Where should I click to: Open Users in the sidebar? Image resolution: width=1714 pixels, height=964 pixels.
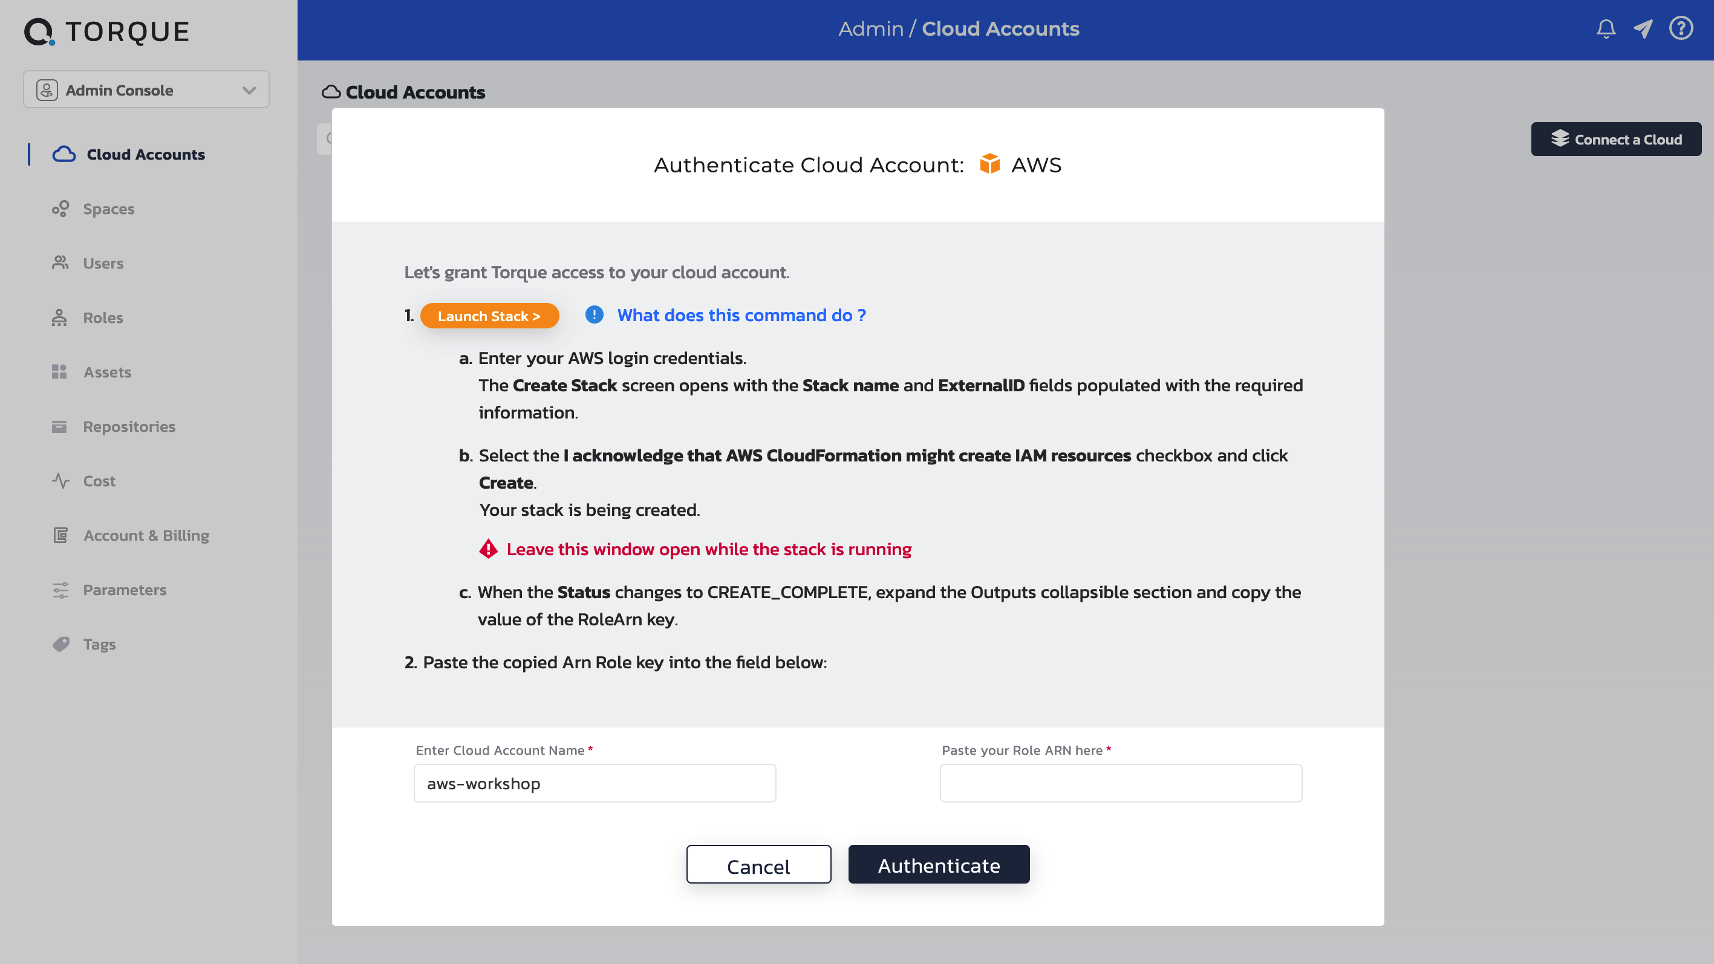[x=103, y=264]
